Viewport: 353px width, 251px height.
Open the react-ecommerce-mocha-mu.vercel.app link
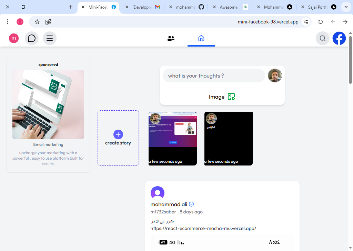pyautogui.click(x=203, y=228)
